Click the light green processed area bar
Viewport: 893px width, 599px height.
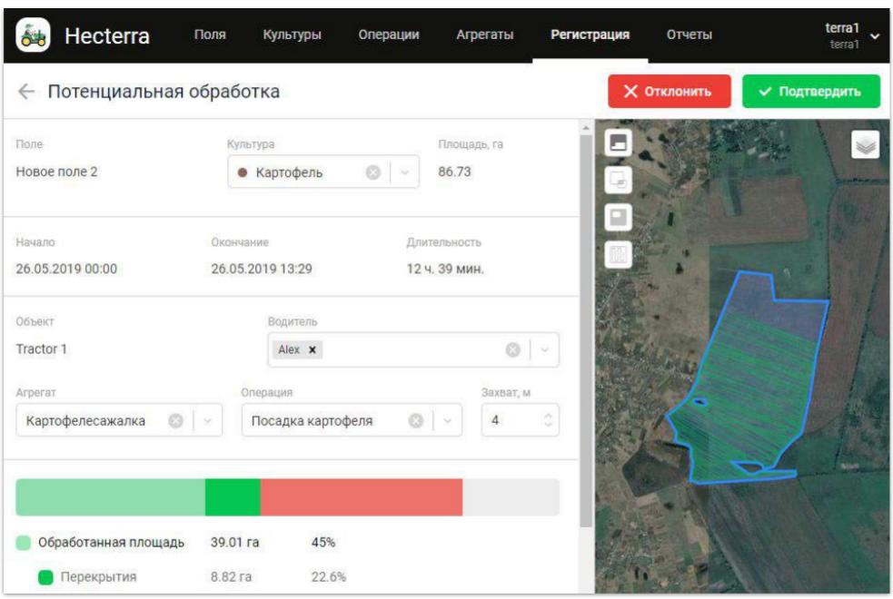click(x=110, y=497)
